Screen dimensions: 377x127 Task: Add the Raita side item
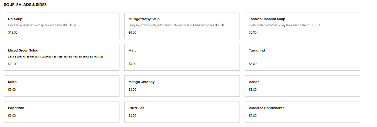coord(12,82)
